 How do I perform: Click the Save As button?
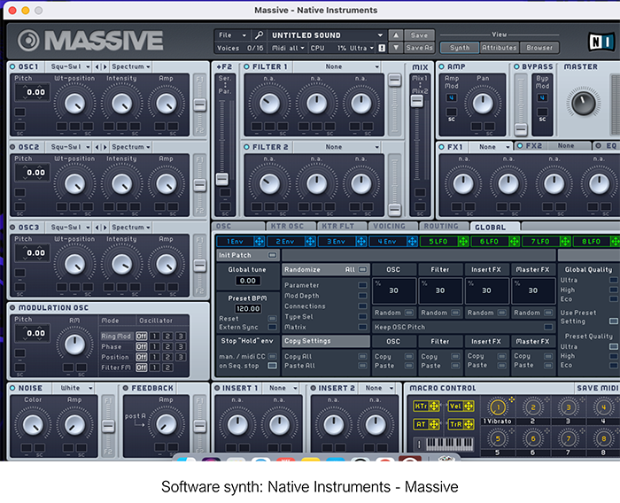pyautogui.click(x=419, y=48)
